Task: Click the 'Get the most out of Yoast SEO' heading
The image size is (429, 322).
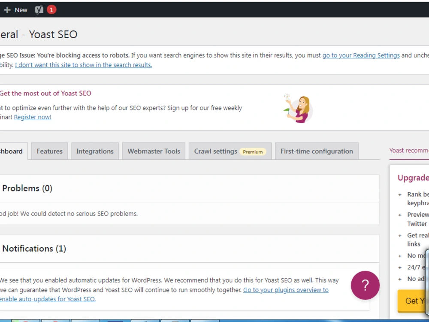Action: 45,93
